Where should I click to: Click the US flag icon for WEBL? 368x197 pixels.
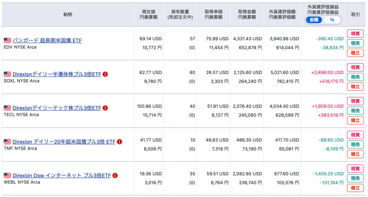pos(7,176)
